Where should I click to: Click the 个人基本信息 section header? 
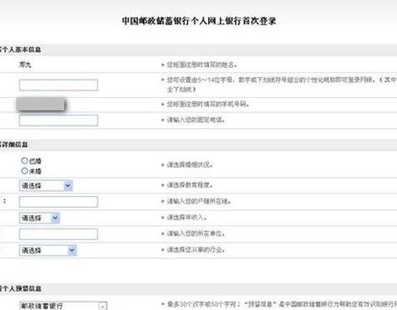click(21, 49)
